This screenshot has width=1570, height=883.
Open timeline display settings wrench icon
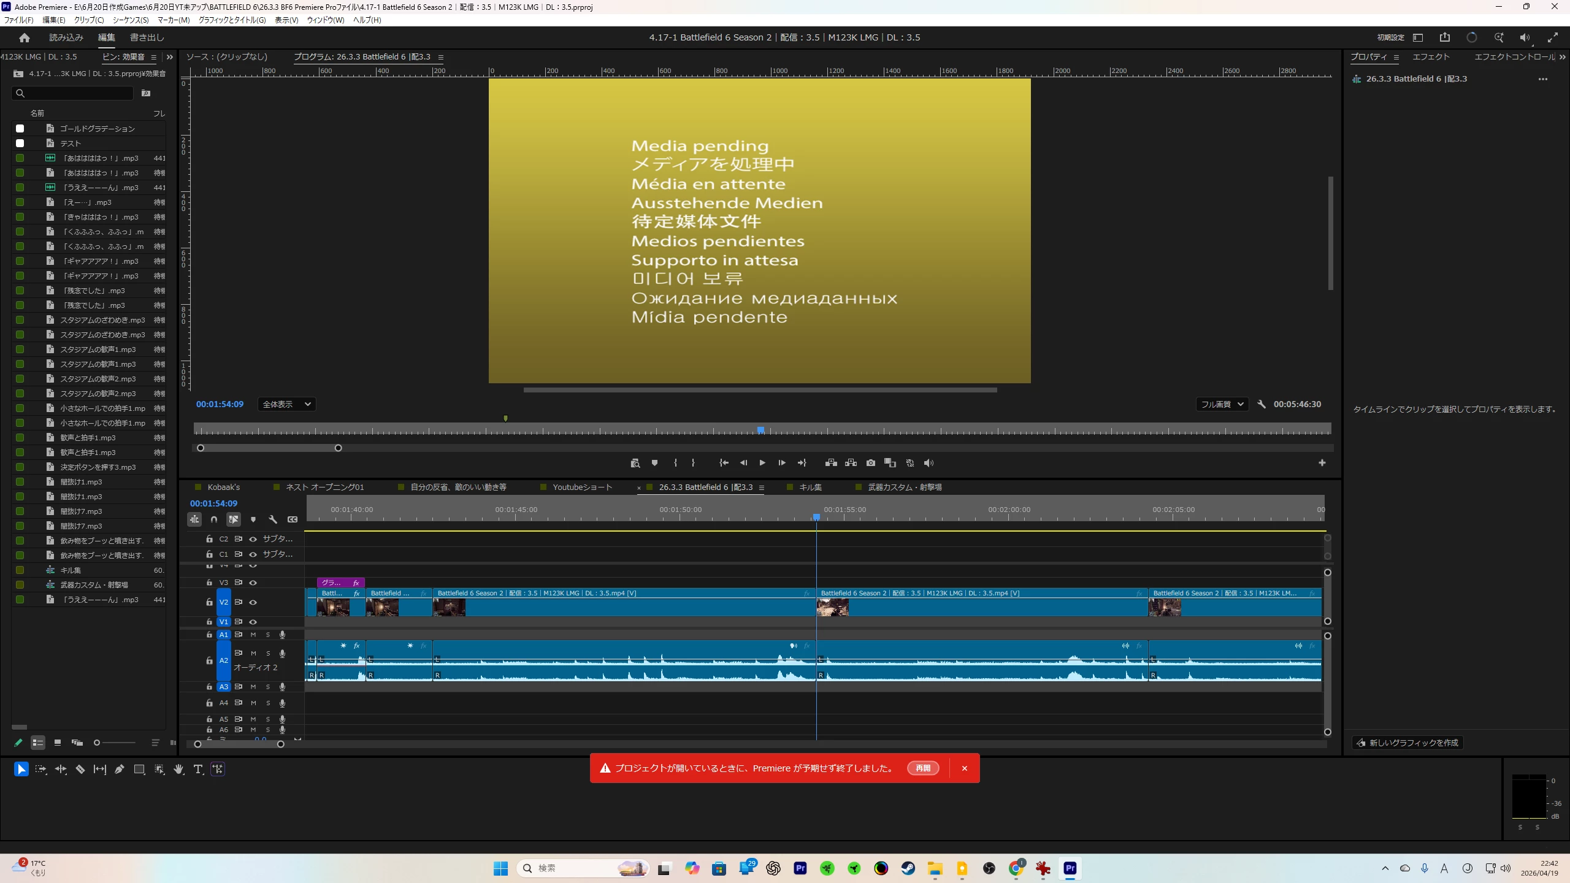[x=273, y=519]
